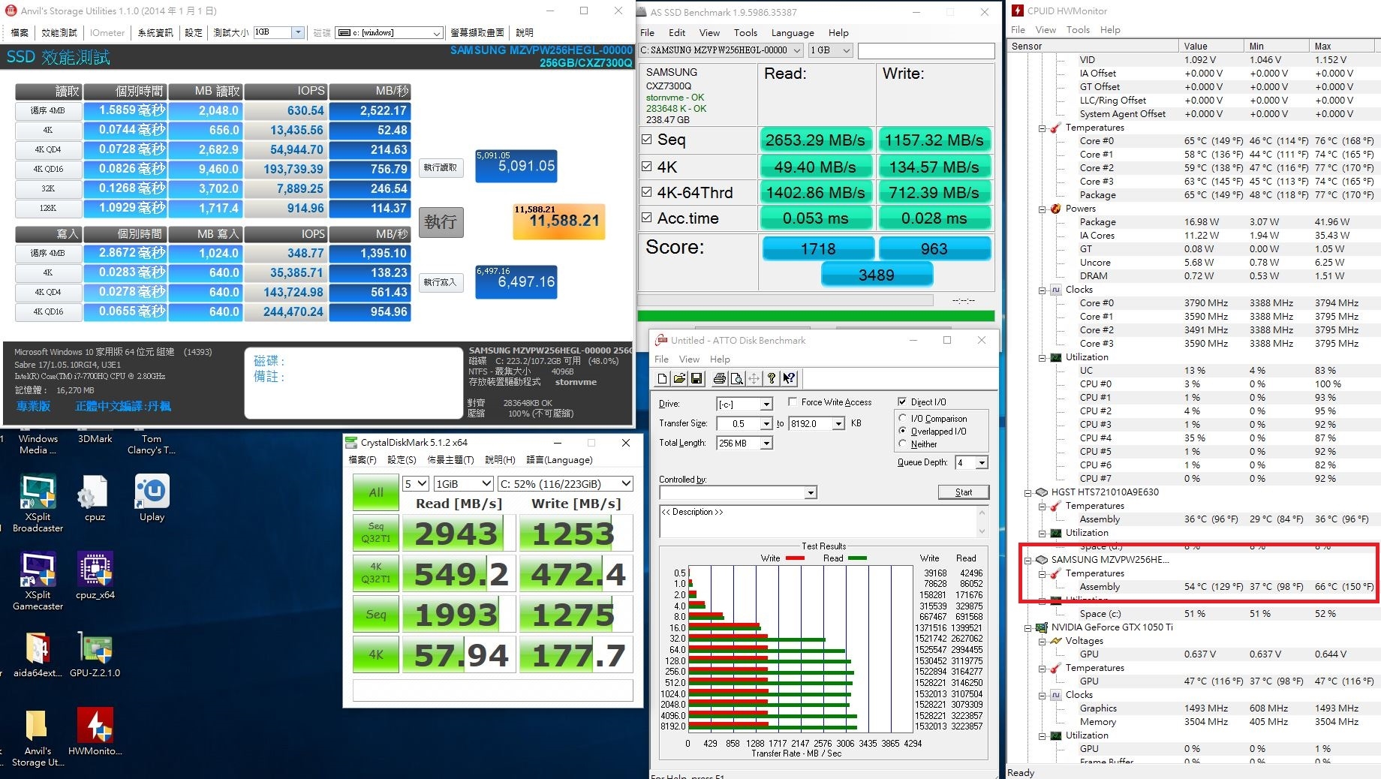The image size is (1381, 779).
Task: Open the 系統資訊 menu in Anvil's
Action: click(155, 32)
